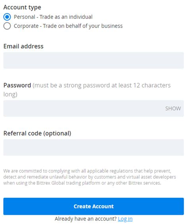The height and width of the screenshot is (224, 188).
Task: Open the Log in link
Action: [125, 219]
